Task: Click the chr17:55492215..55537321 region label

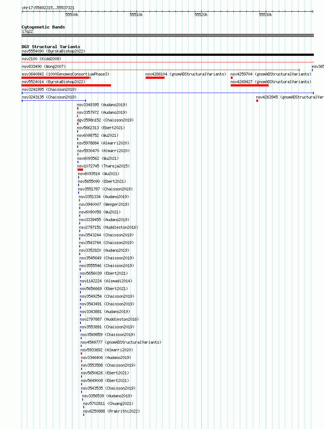Action: coord(48,8)
